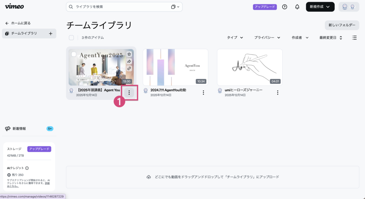Open three-dot menu for 【2025年頭講義】Agent You
Image resolution: width=365 pixels, height=199 pixels.
pyautogui.click(x=129, y=93)
